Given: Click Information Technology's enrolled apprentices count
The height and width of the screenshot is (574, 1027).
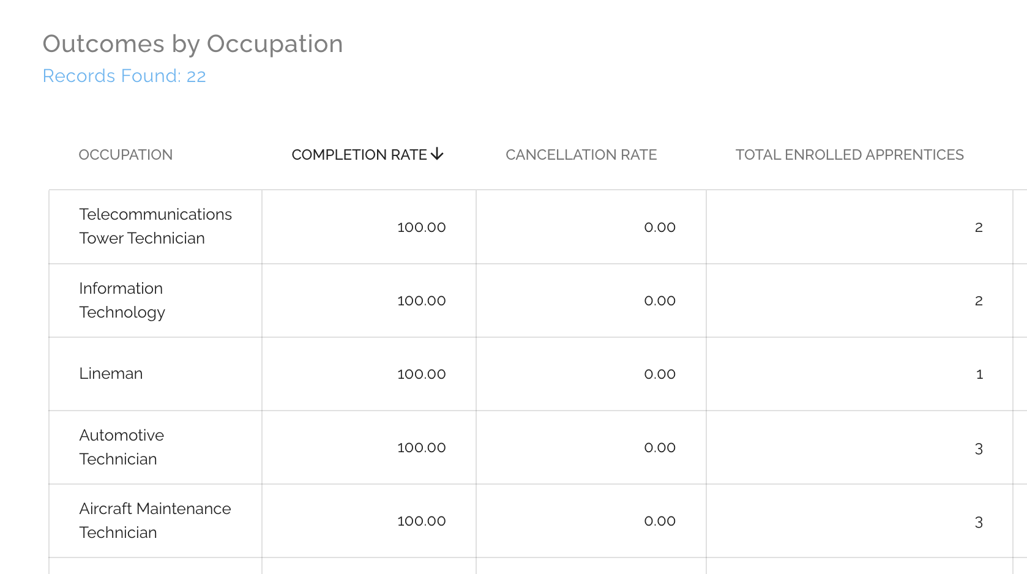Looking at the screenshot, I should [979, 300].
